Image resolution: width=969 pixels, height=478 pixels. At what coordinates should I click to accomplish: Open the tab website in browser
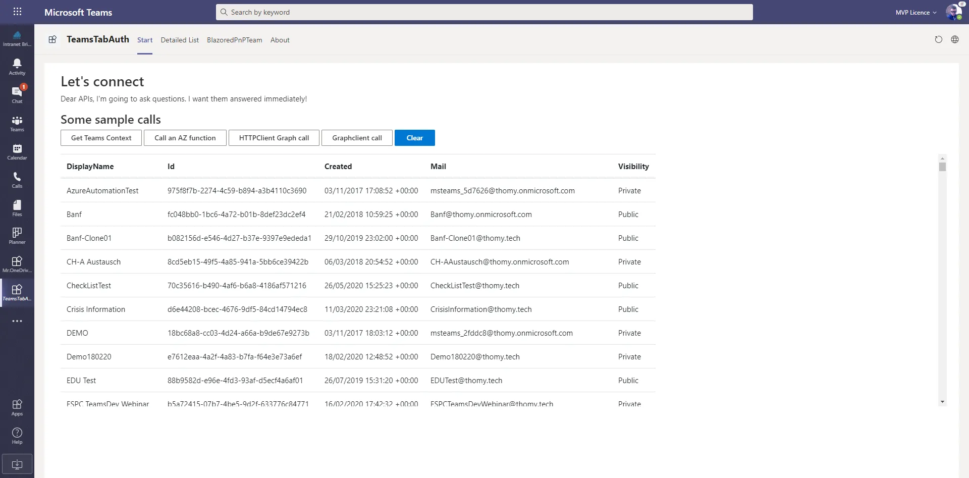955,39
